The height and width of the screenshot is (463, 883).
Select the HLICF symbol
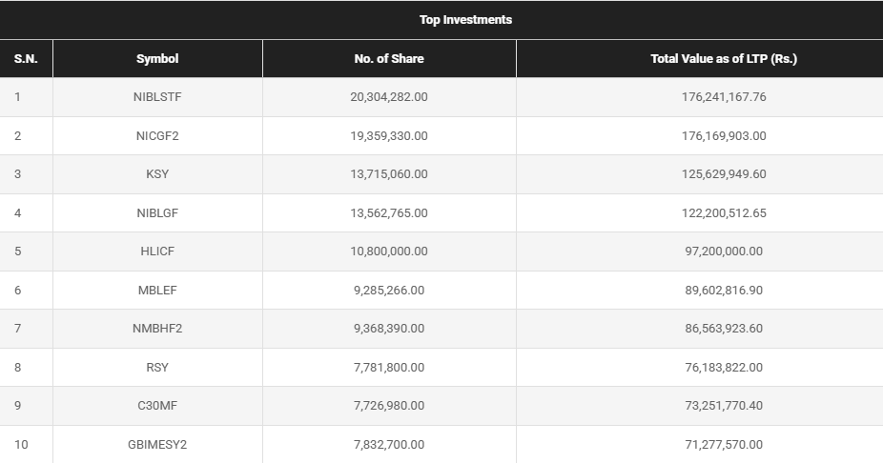point(157,252)
